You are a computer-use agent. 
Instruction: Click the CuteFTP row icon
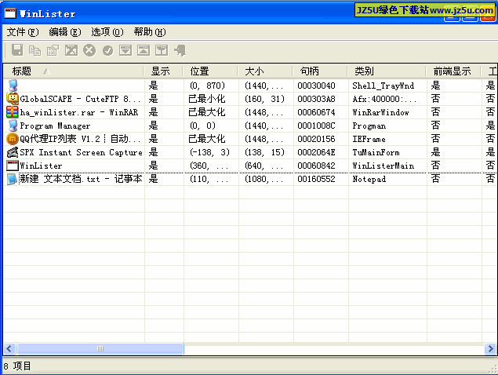[13, 99]
